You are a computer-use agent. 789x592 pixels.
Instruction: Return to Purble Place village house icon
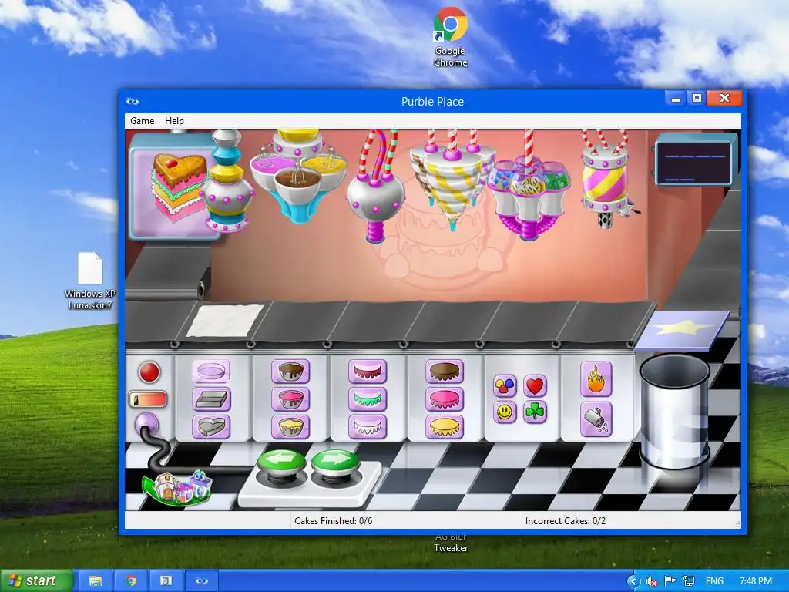(x=176, y=487)
